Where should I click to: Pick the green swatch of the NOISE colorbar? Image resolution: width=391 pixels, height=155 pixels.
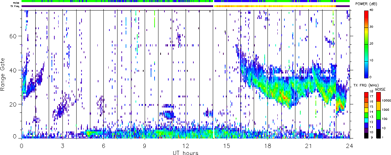[x=378, y=115]
